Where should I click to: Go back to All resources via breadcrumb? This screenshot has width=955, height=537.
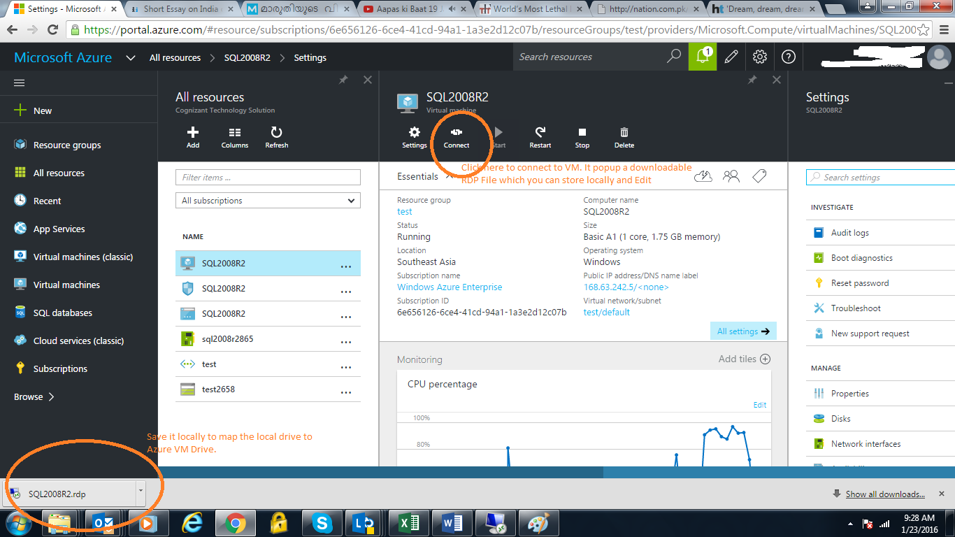click(x=175, y=57)
